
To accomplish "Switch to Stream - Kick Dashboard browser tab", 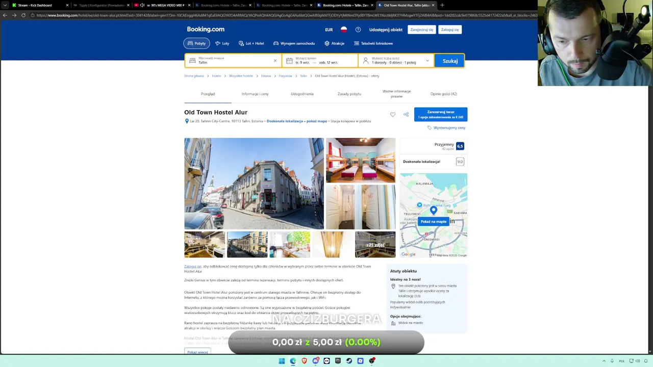I will (x=39, y=5).
